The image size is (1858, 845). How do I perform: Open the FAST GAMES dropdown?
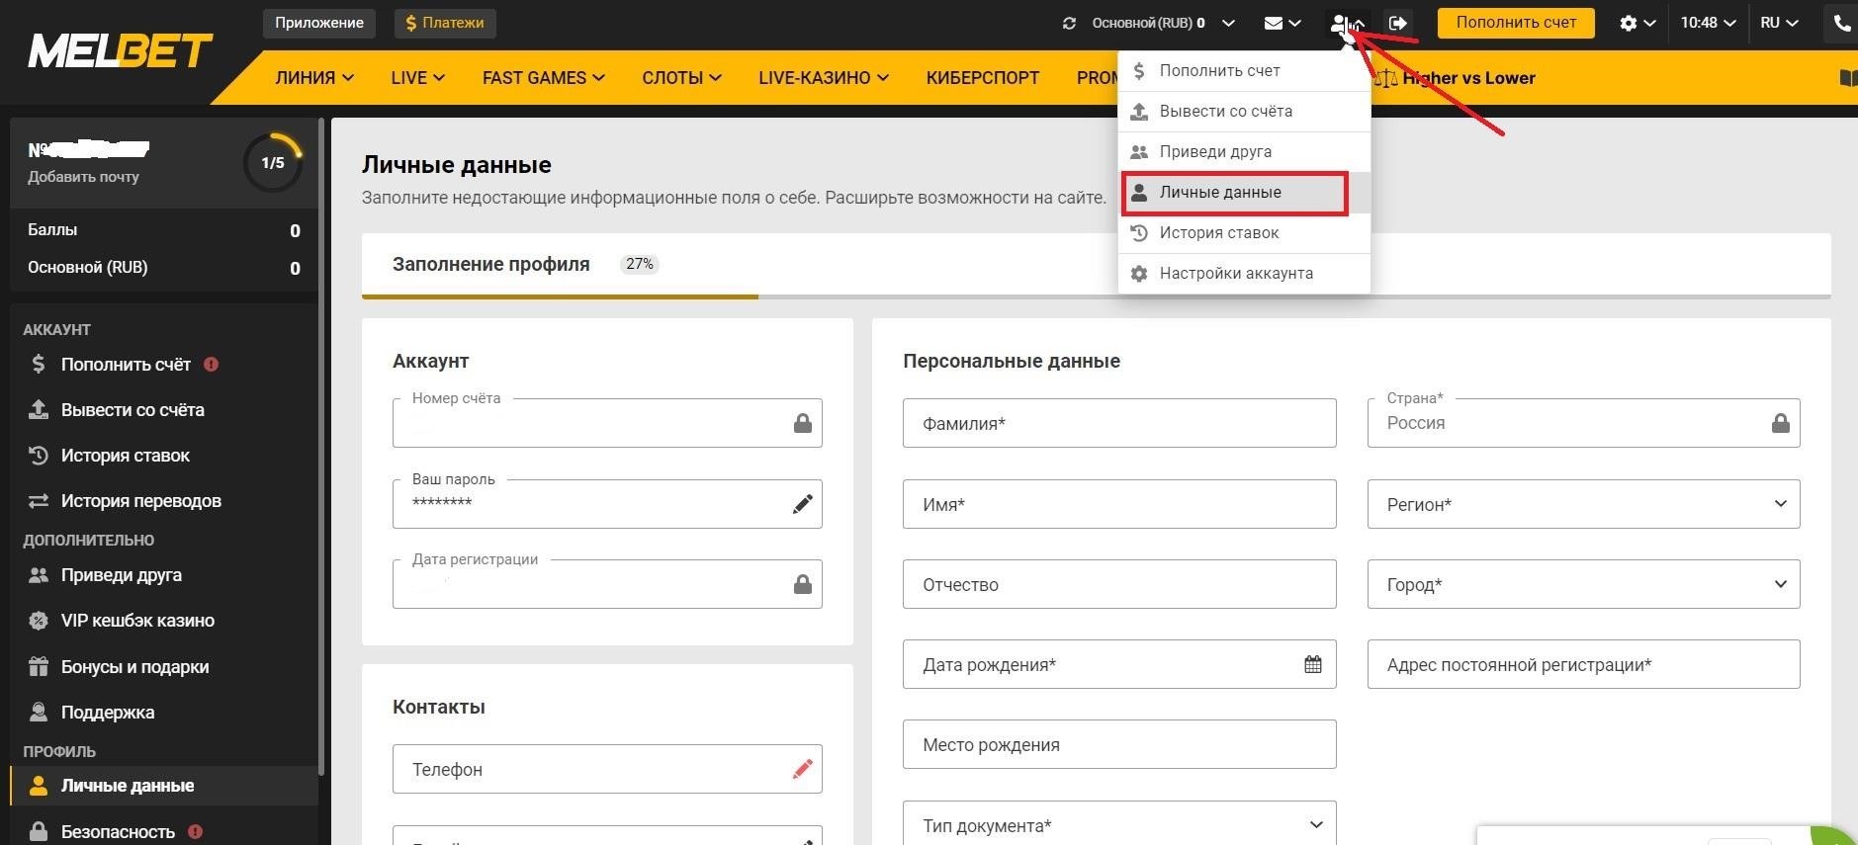[x=543, y=77]
